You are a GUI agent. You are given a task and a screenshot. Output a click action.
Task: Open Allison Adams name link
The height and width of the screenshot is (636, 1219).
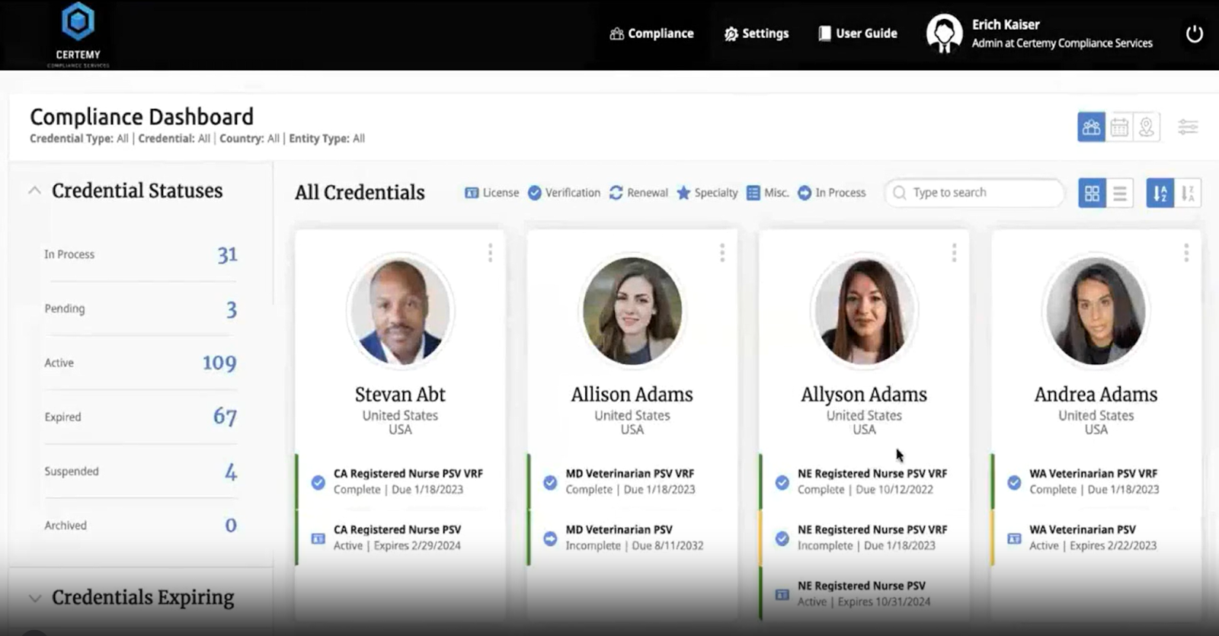pyautogui.click(x=632, y=395)
